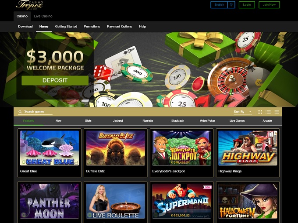The image size is (298, 223).
Task: Click the search magnifier icon
Action: [x=20, y=112]
